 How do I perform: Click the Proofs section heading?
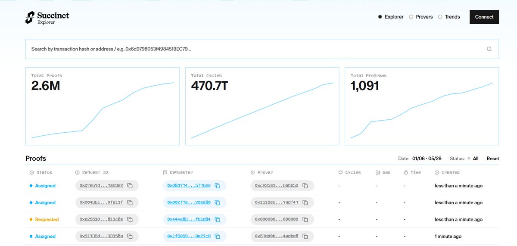point(36,159)
